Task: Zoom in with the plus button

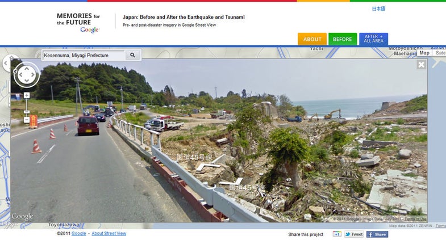Action: pyautogui.click(x=27, y=95)
